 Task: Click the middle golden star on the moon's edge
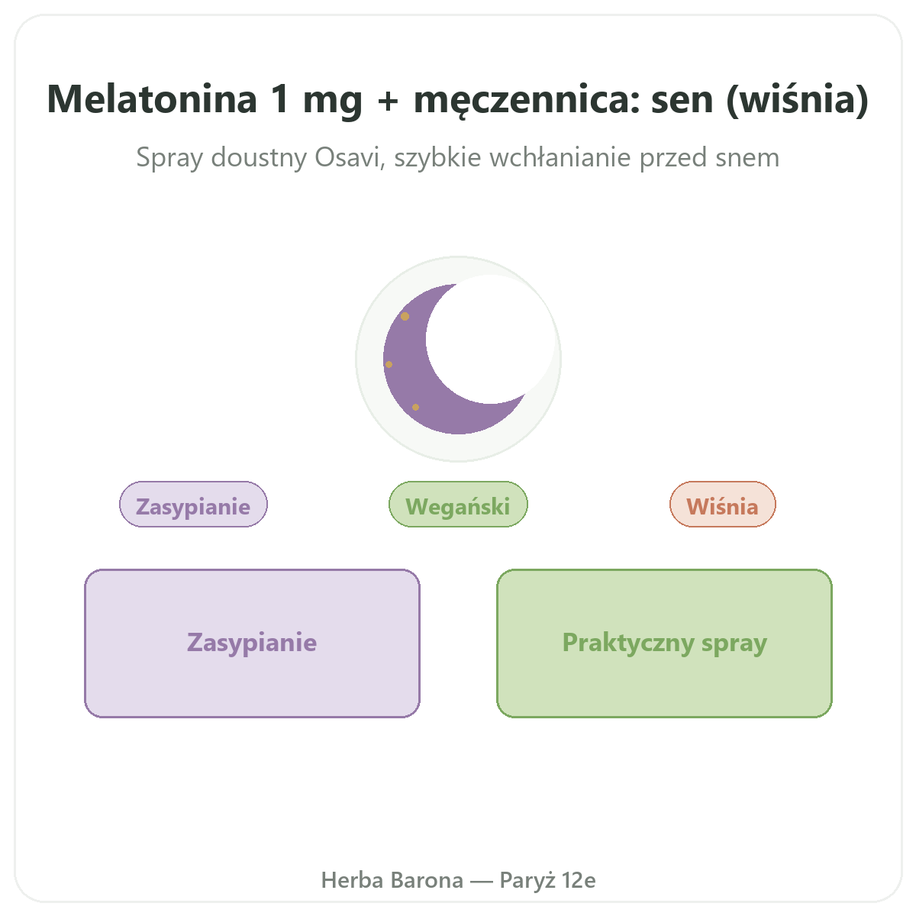pos(389,364)
